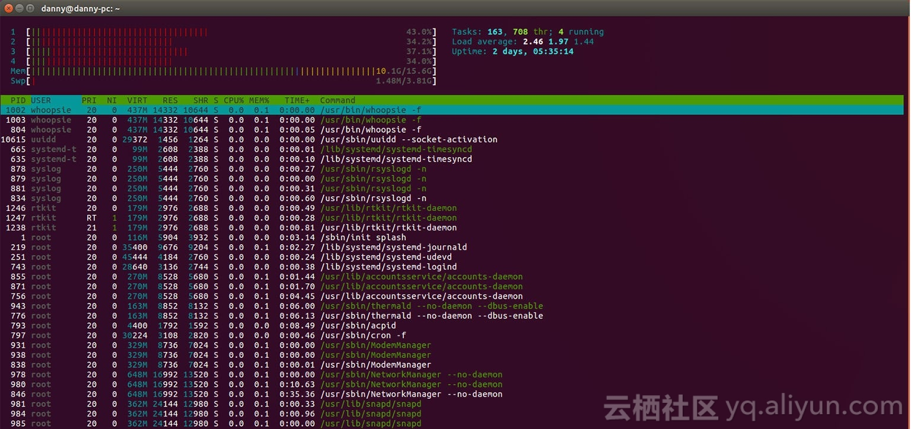
Task: Select accounts-daemon row PID 871
Action: coord(452,286)
